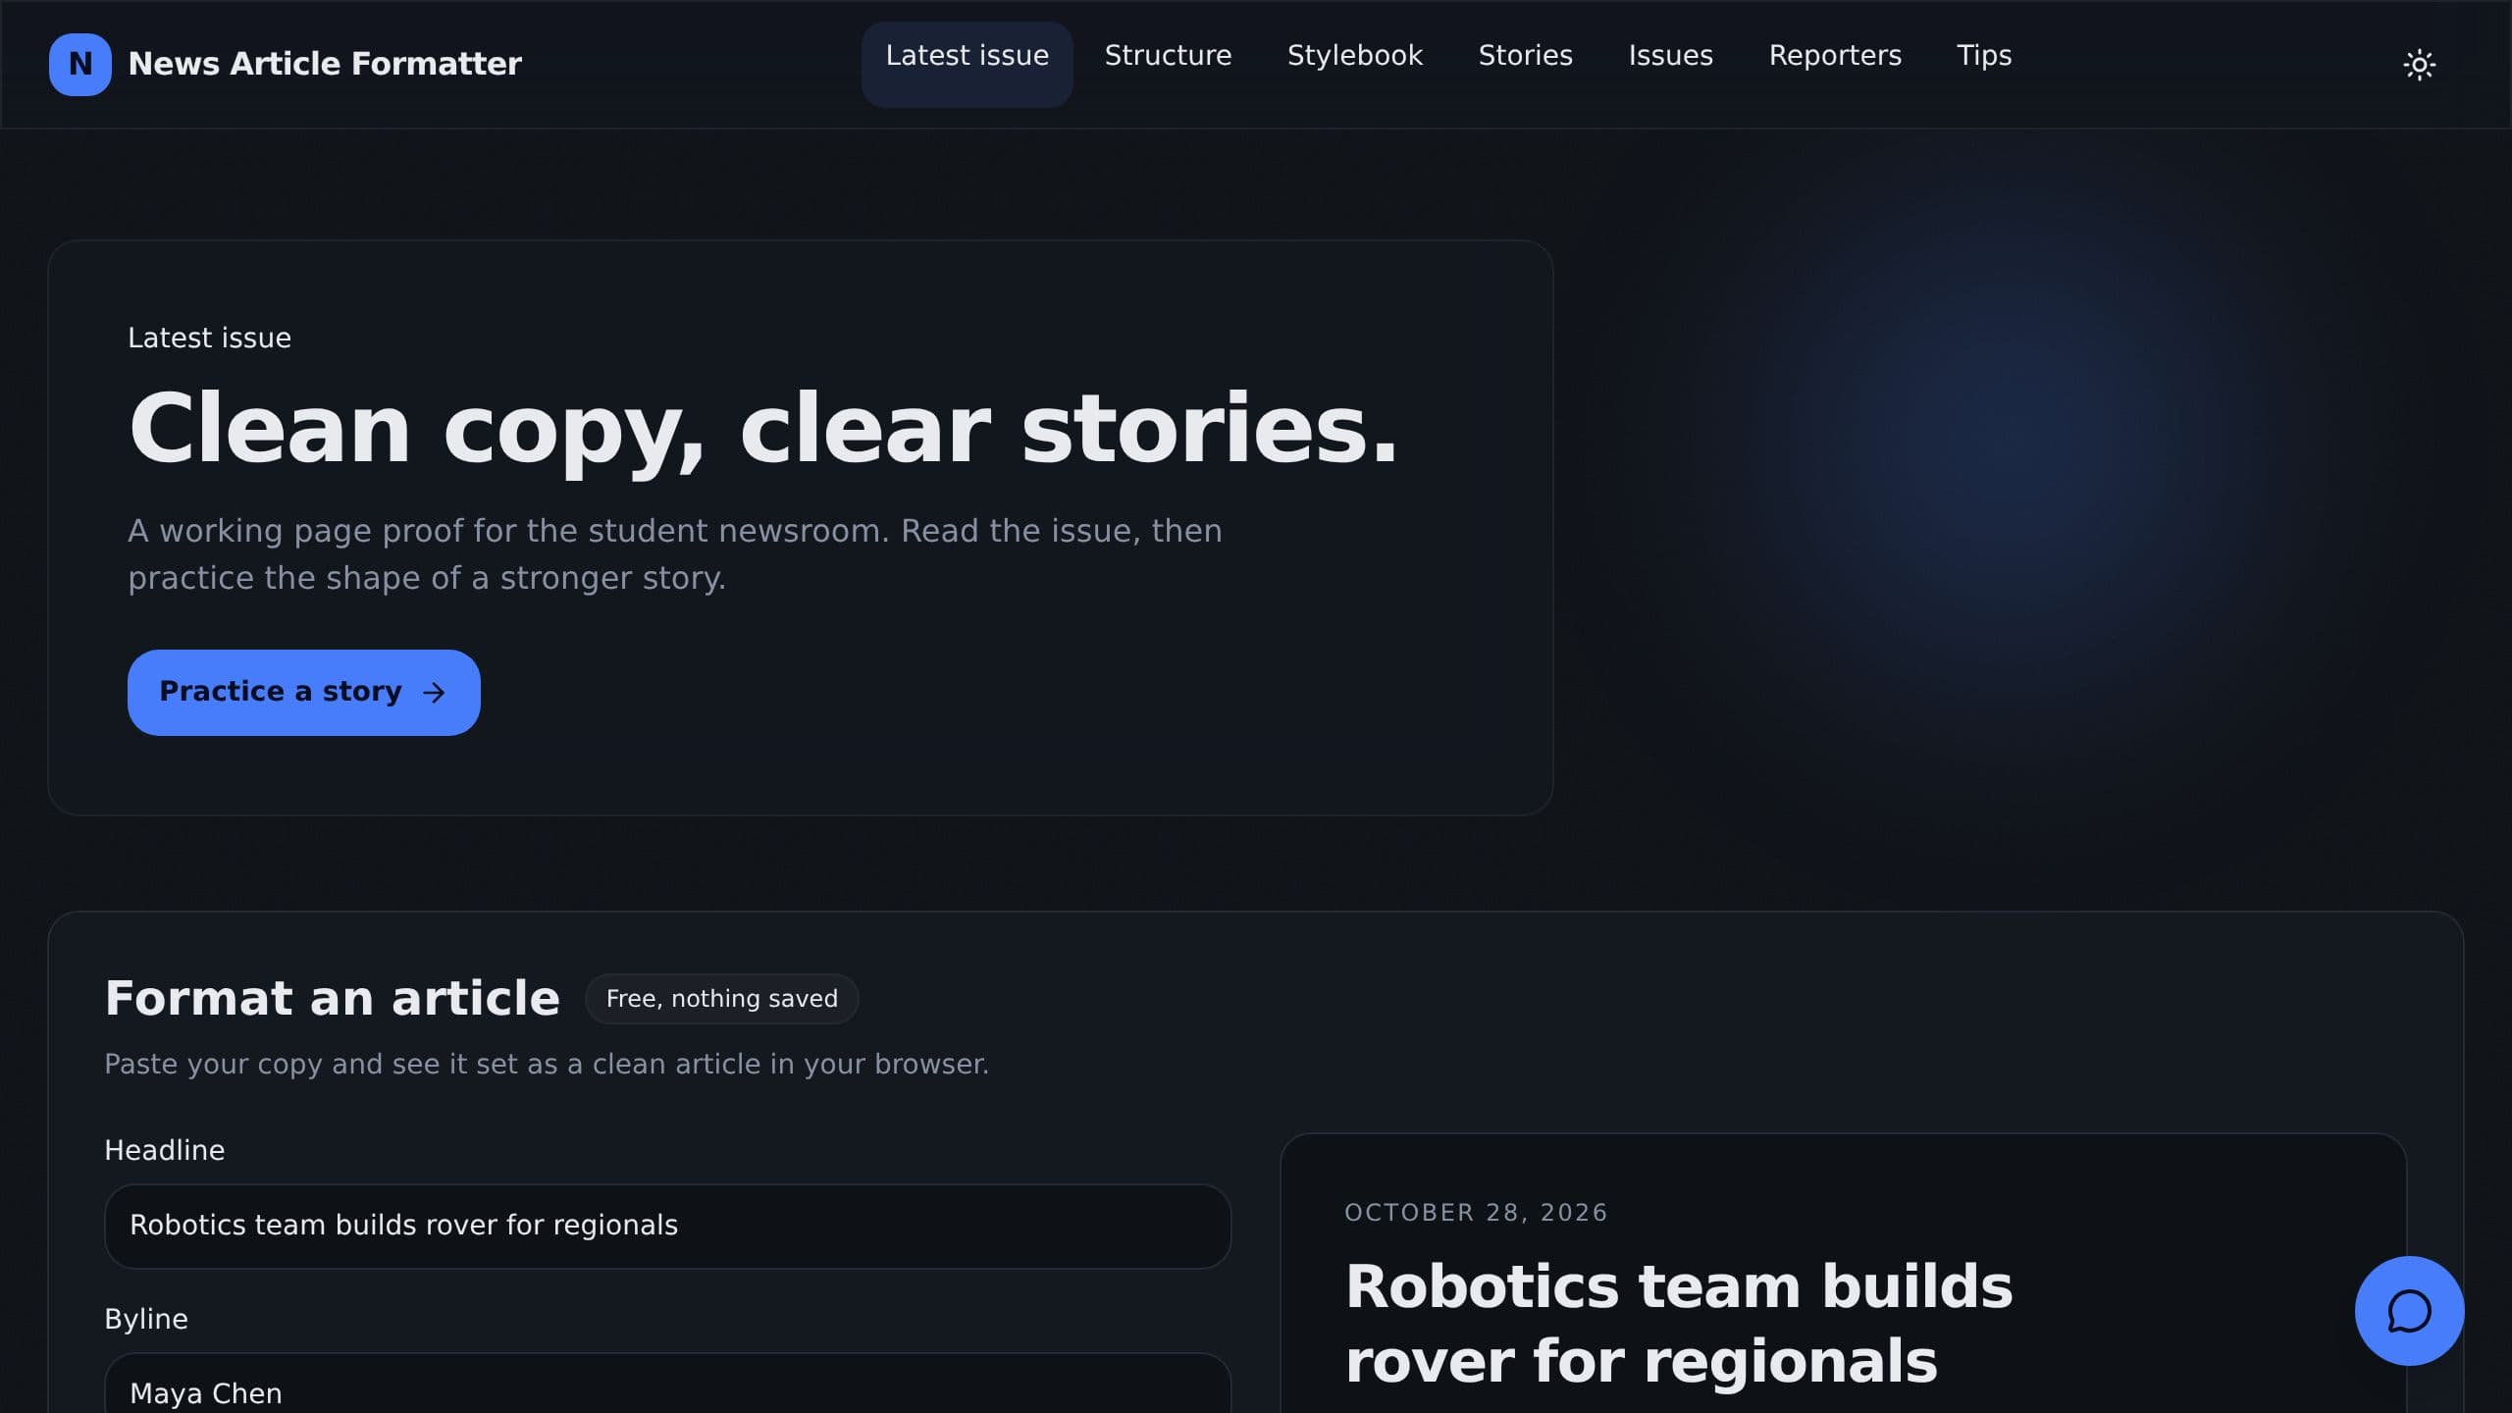Image resolution: width=2512 pixels, height=1413 pixels.
Task: Go to the Structure nav item
Action: pos(1168,56)
